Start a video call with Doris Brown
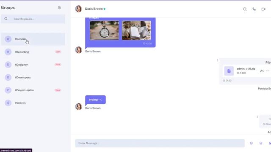The image size is (271, 152). (263, 9)
